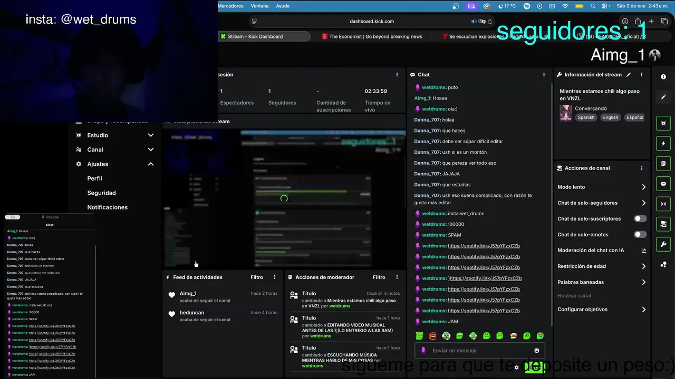Viewport: 675px width, 379px height.
Task: Toggle the stream preview panel icon in sidebar
Action: tap(663, 123)
